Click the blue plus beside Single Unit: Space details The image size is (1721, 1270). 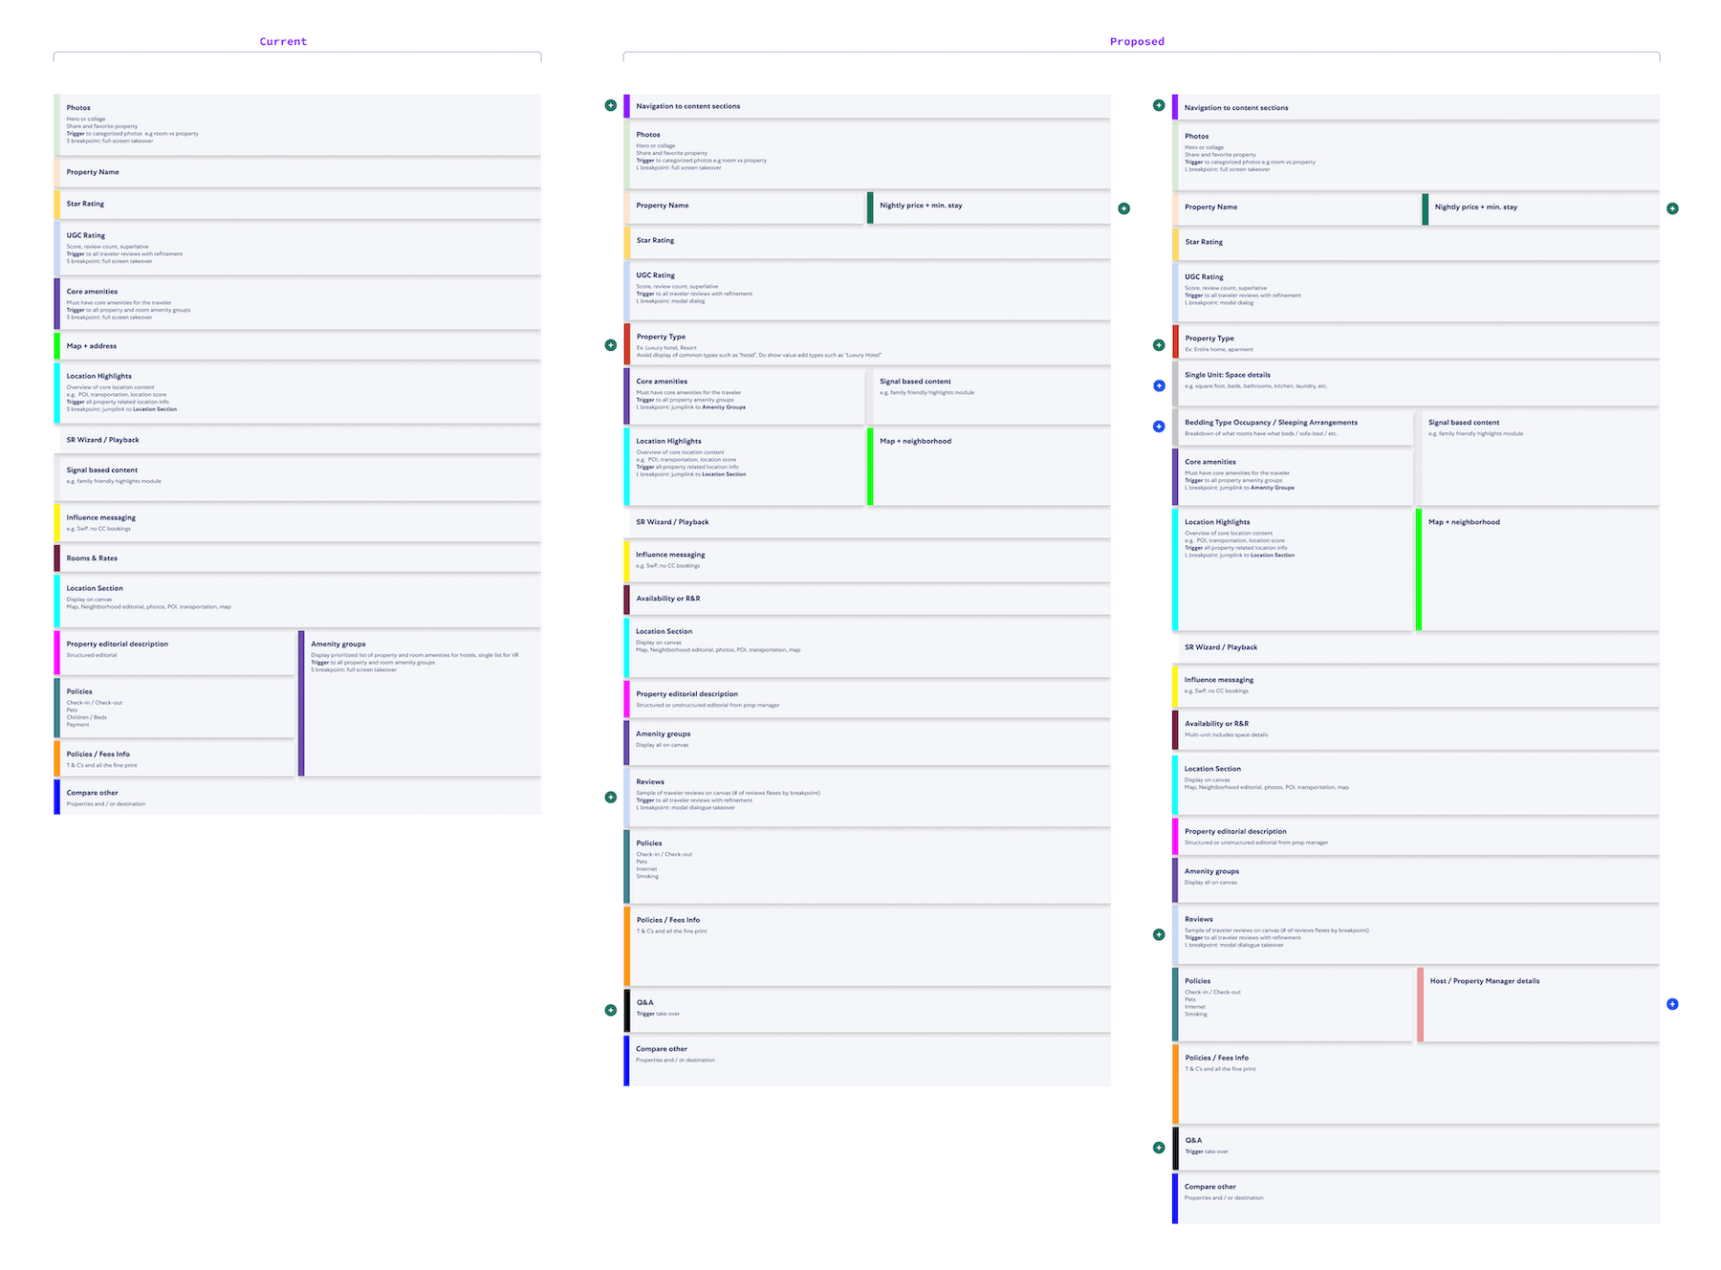[1158, 385]
